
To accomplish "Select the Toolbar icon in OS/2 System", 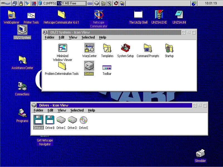I will pos(107,70).
